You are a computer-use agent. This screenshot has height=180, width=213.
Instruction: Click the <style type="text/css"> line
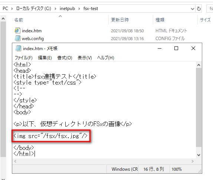tap(47, 82)
